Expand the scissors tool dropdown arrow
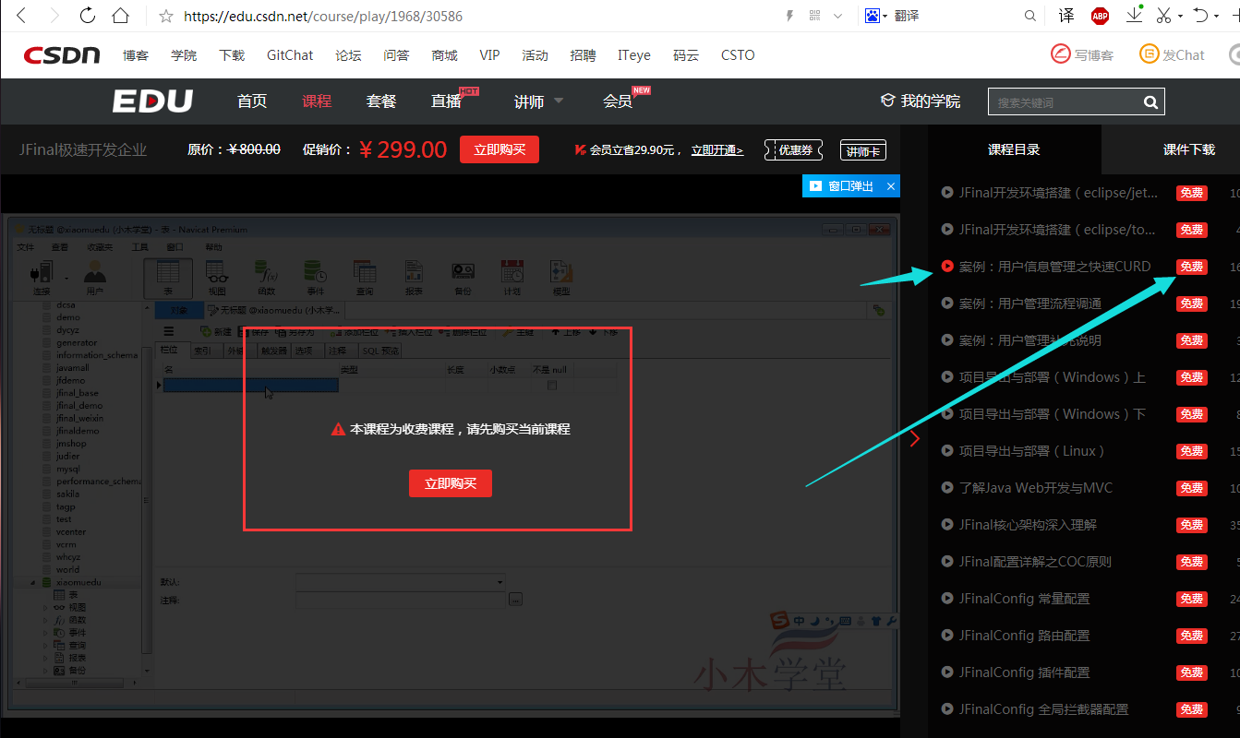 1181,16
